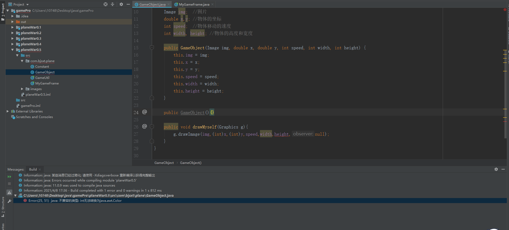Hide the Messages panel with minus icon
This screenshot has width=509, height=230.
tap(503, 169)
